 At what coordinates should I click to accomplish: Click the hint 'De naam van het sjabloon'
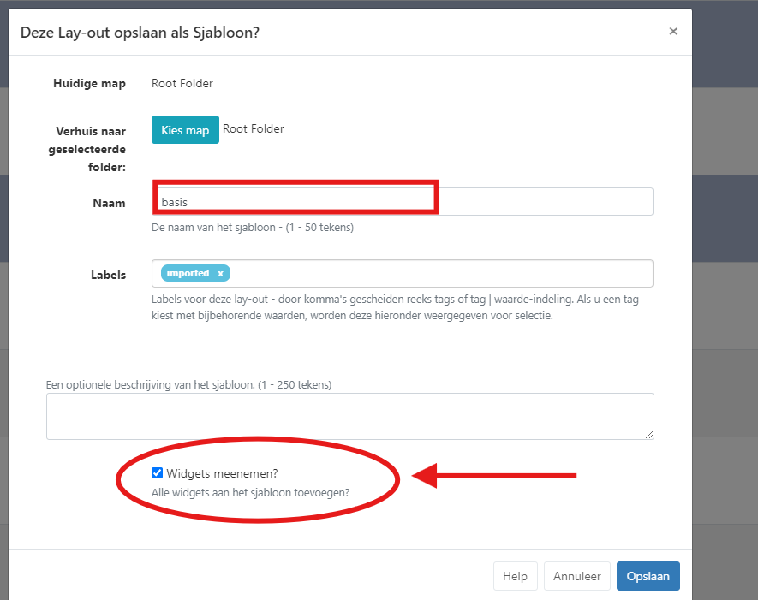tap(252, 228)
